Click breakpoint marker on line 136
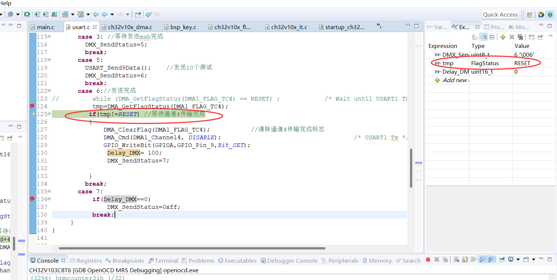 coord(32,199)
